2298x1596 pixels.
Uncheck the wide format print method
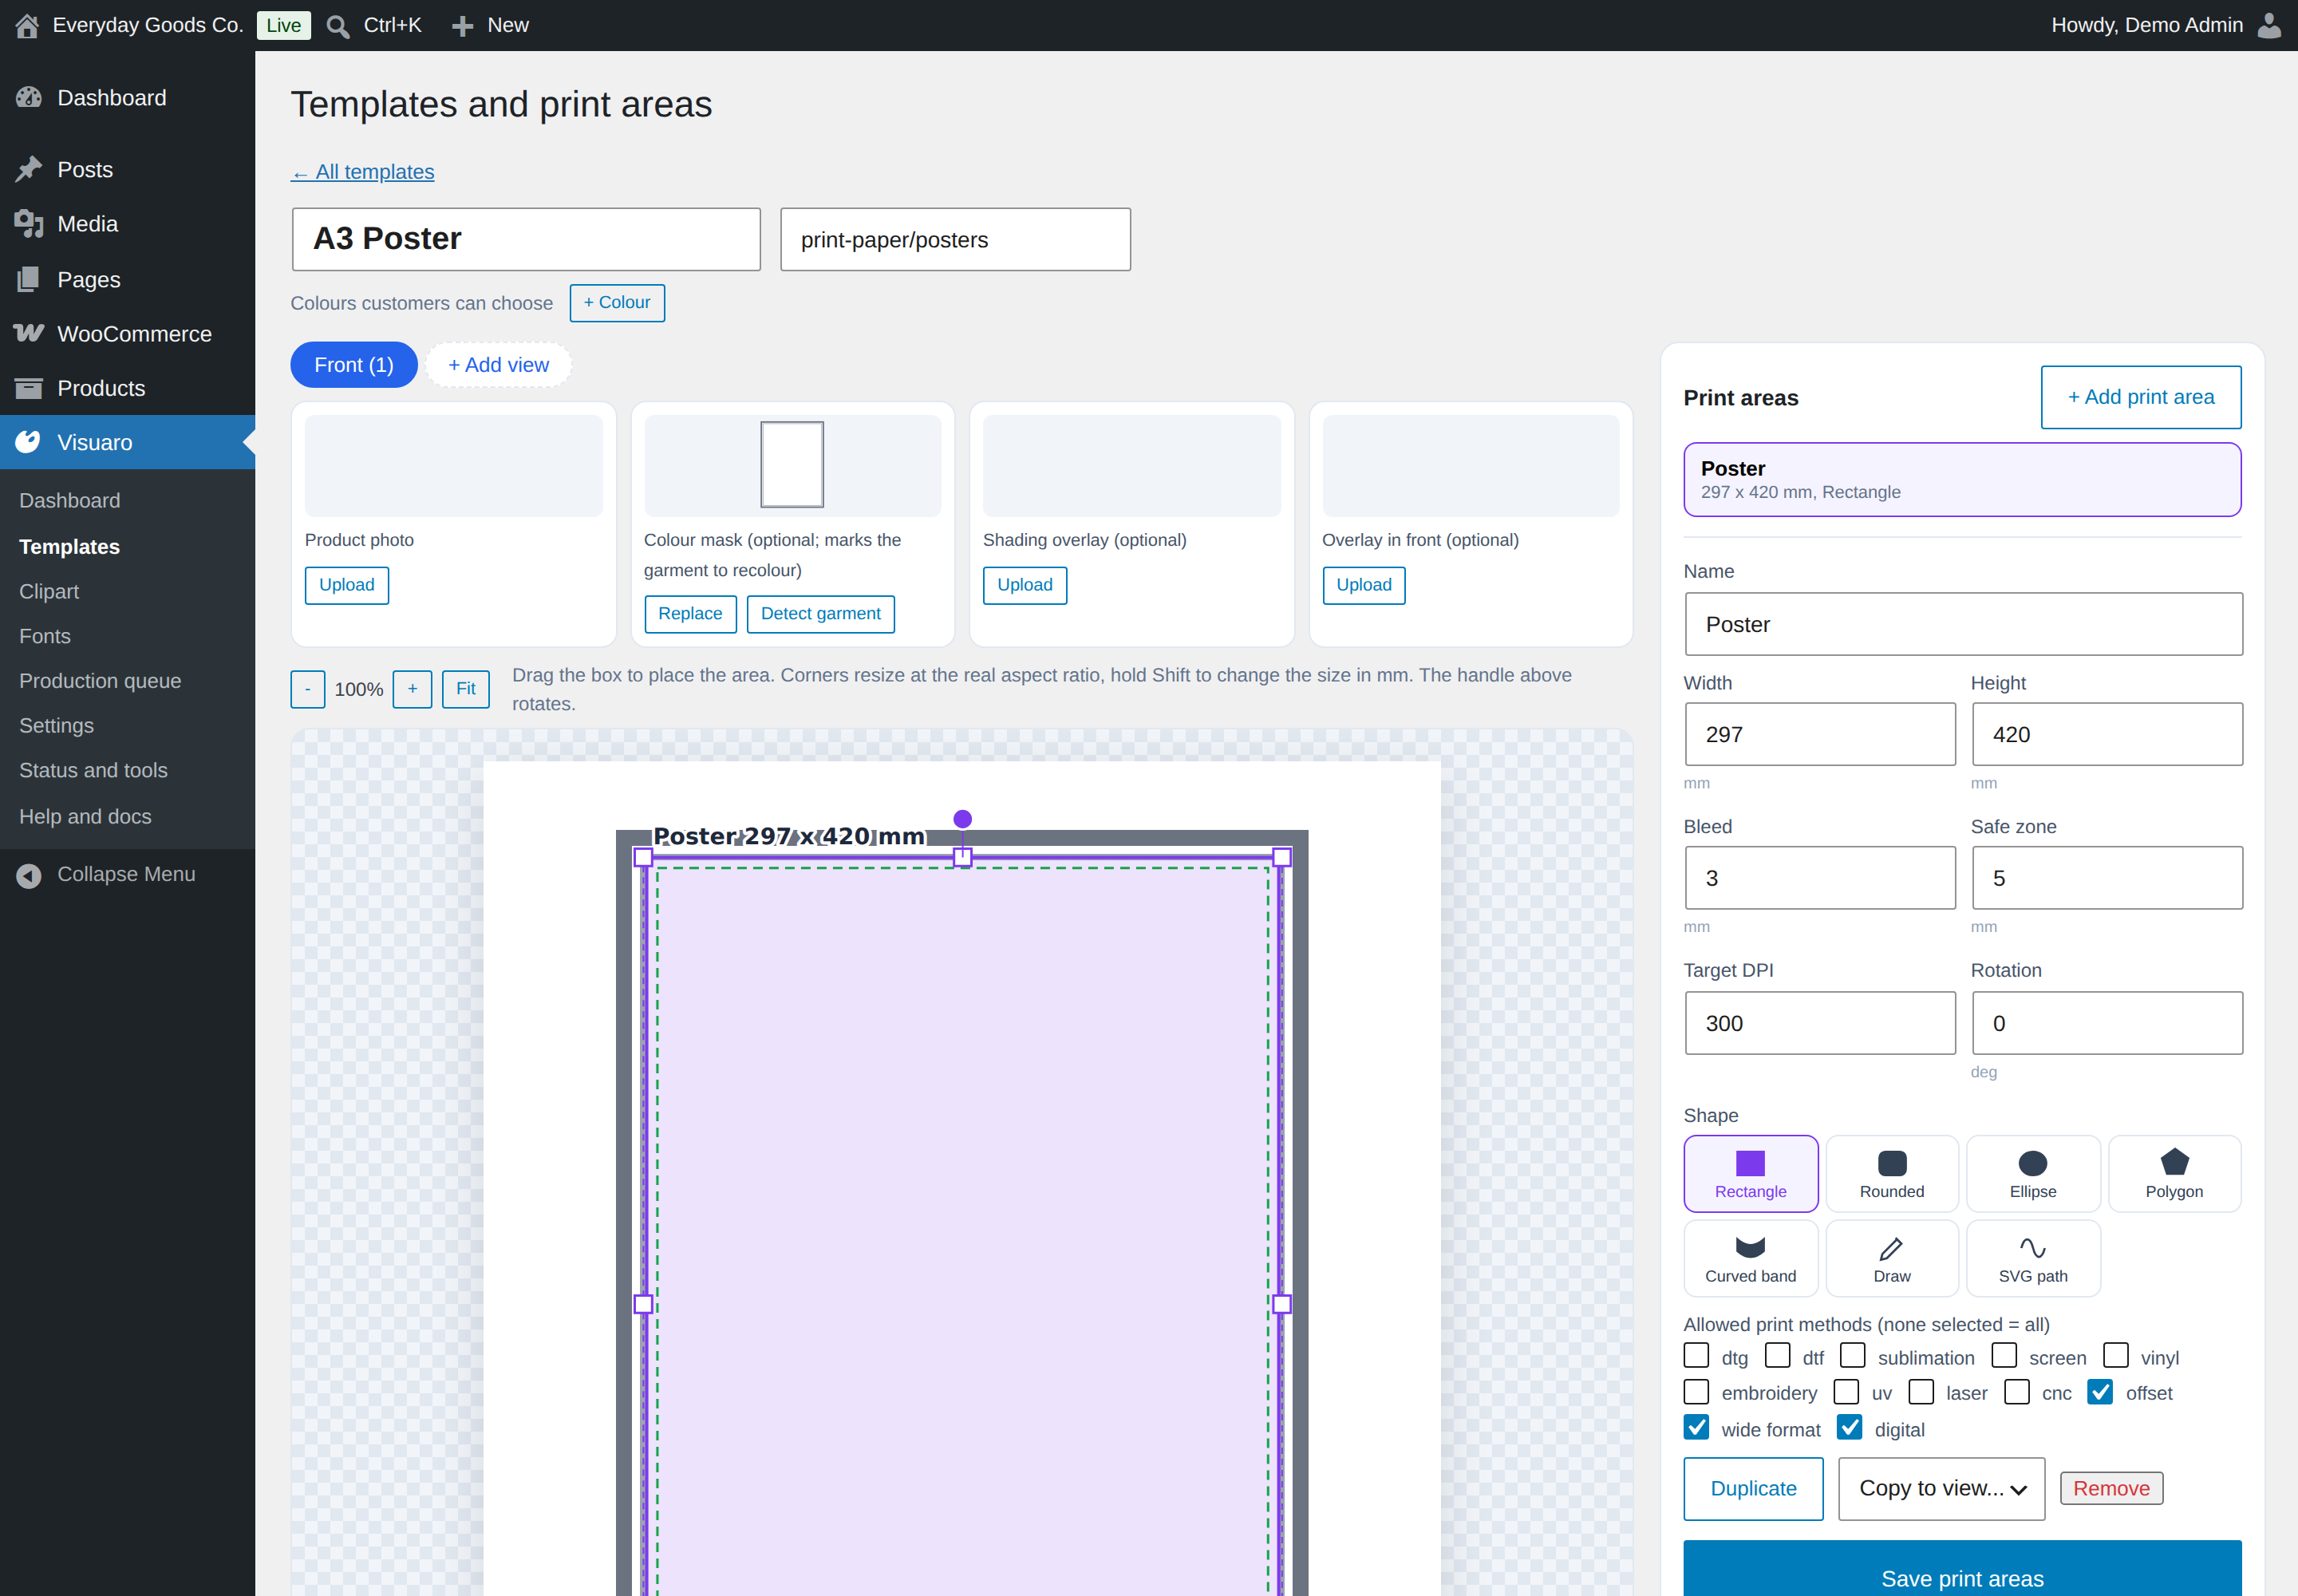1696,1427
